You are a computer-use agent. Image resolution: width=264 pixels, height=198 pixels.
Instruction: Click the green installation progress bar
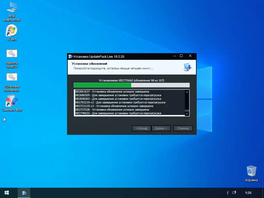132,85
